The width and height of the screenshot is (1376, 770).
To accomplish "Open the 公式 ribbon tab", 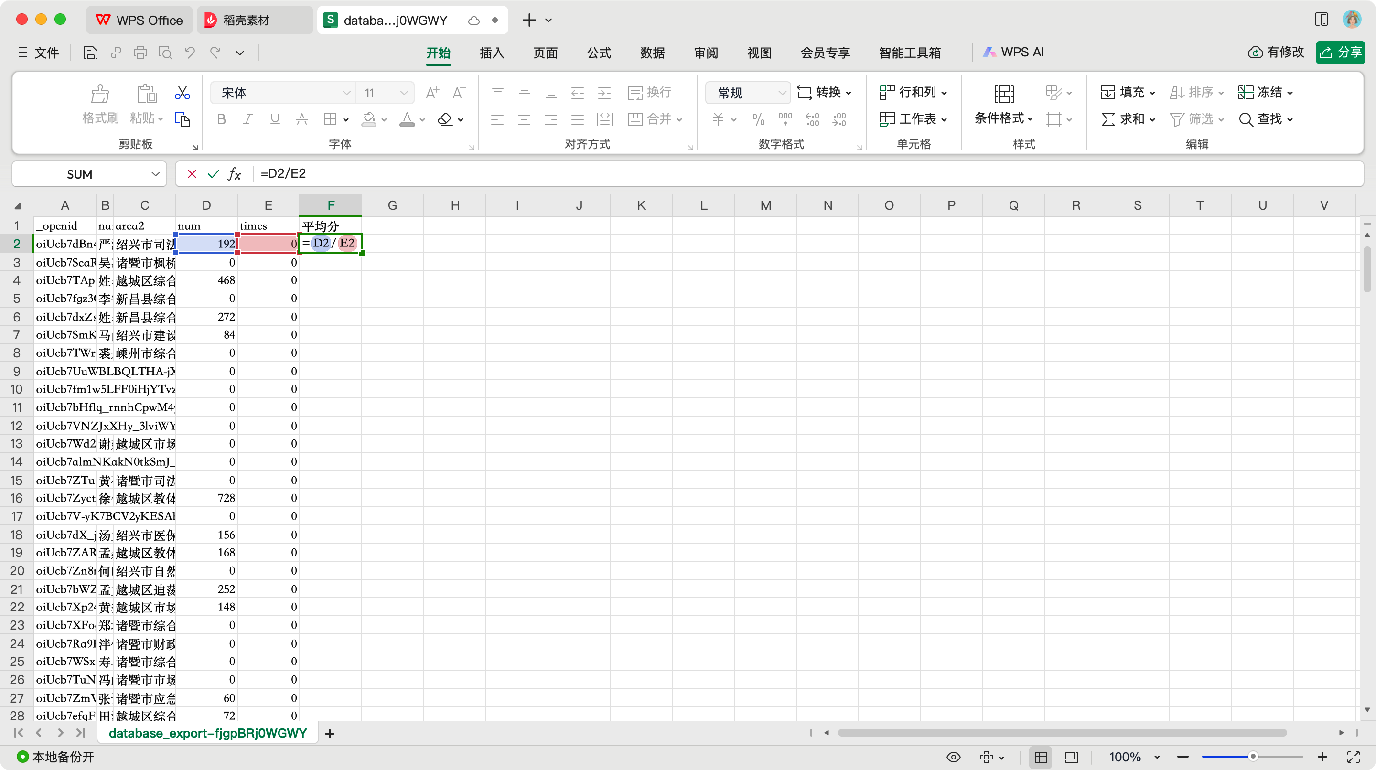I will [x=599, y=53].
